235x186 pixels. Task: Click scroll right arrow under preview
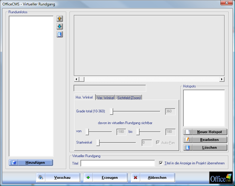click(222, 79)
